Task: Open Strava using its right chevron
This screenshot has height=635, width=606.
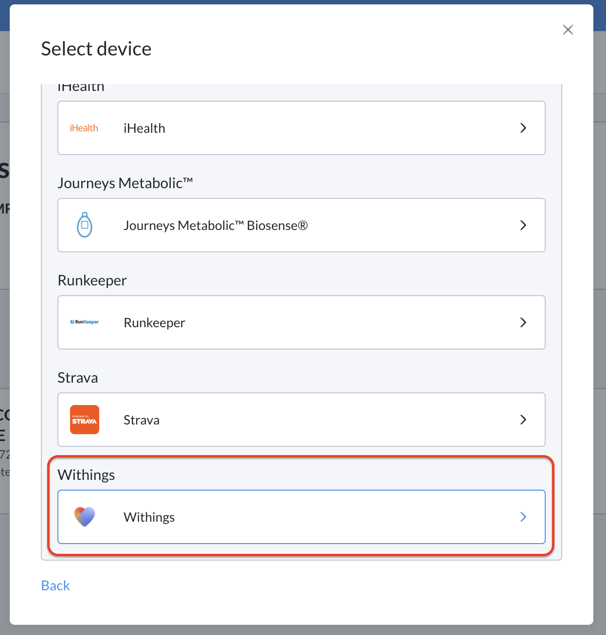Action: [523, 420]
